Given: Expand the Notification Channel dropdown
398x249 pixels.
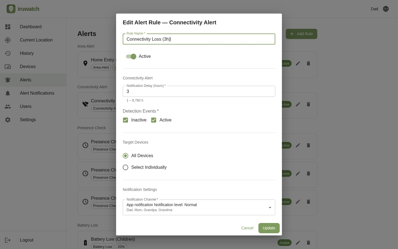Looking at the screenshot, I should [x=199, y=207].
